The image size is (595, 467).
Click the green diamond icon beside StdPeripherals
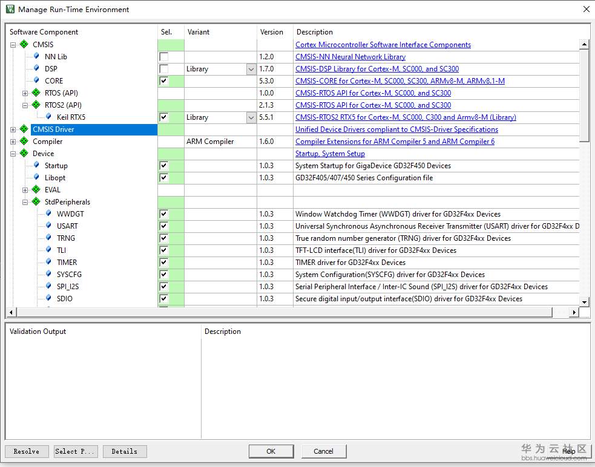click(36, 201)
